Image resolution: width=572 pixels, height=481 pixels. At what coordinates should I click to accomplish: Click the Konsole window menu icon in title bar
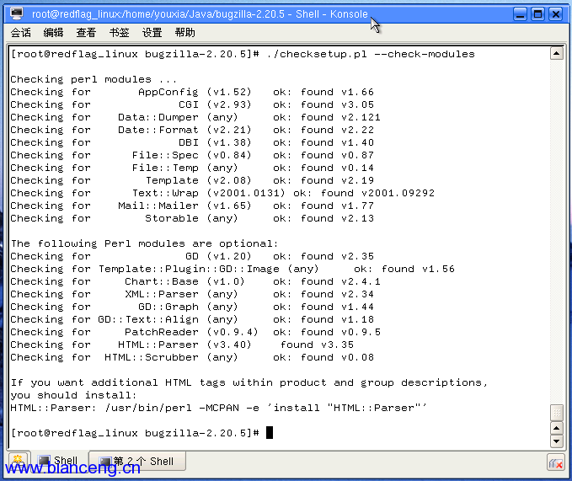(x=17, y=13)
